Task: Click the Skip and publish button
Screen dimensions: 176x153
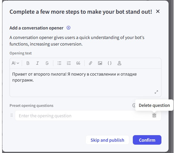Action: (107, 140)
